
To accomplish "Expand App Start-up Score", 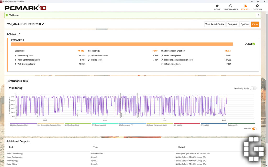I will pyautogui.click(x=15, y=56).
